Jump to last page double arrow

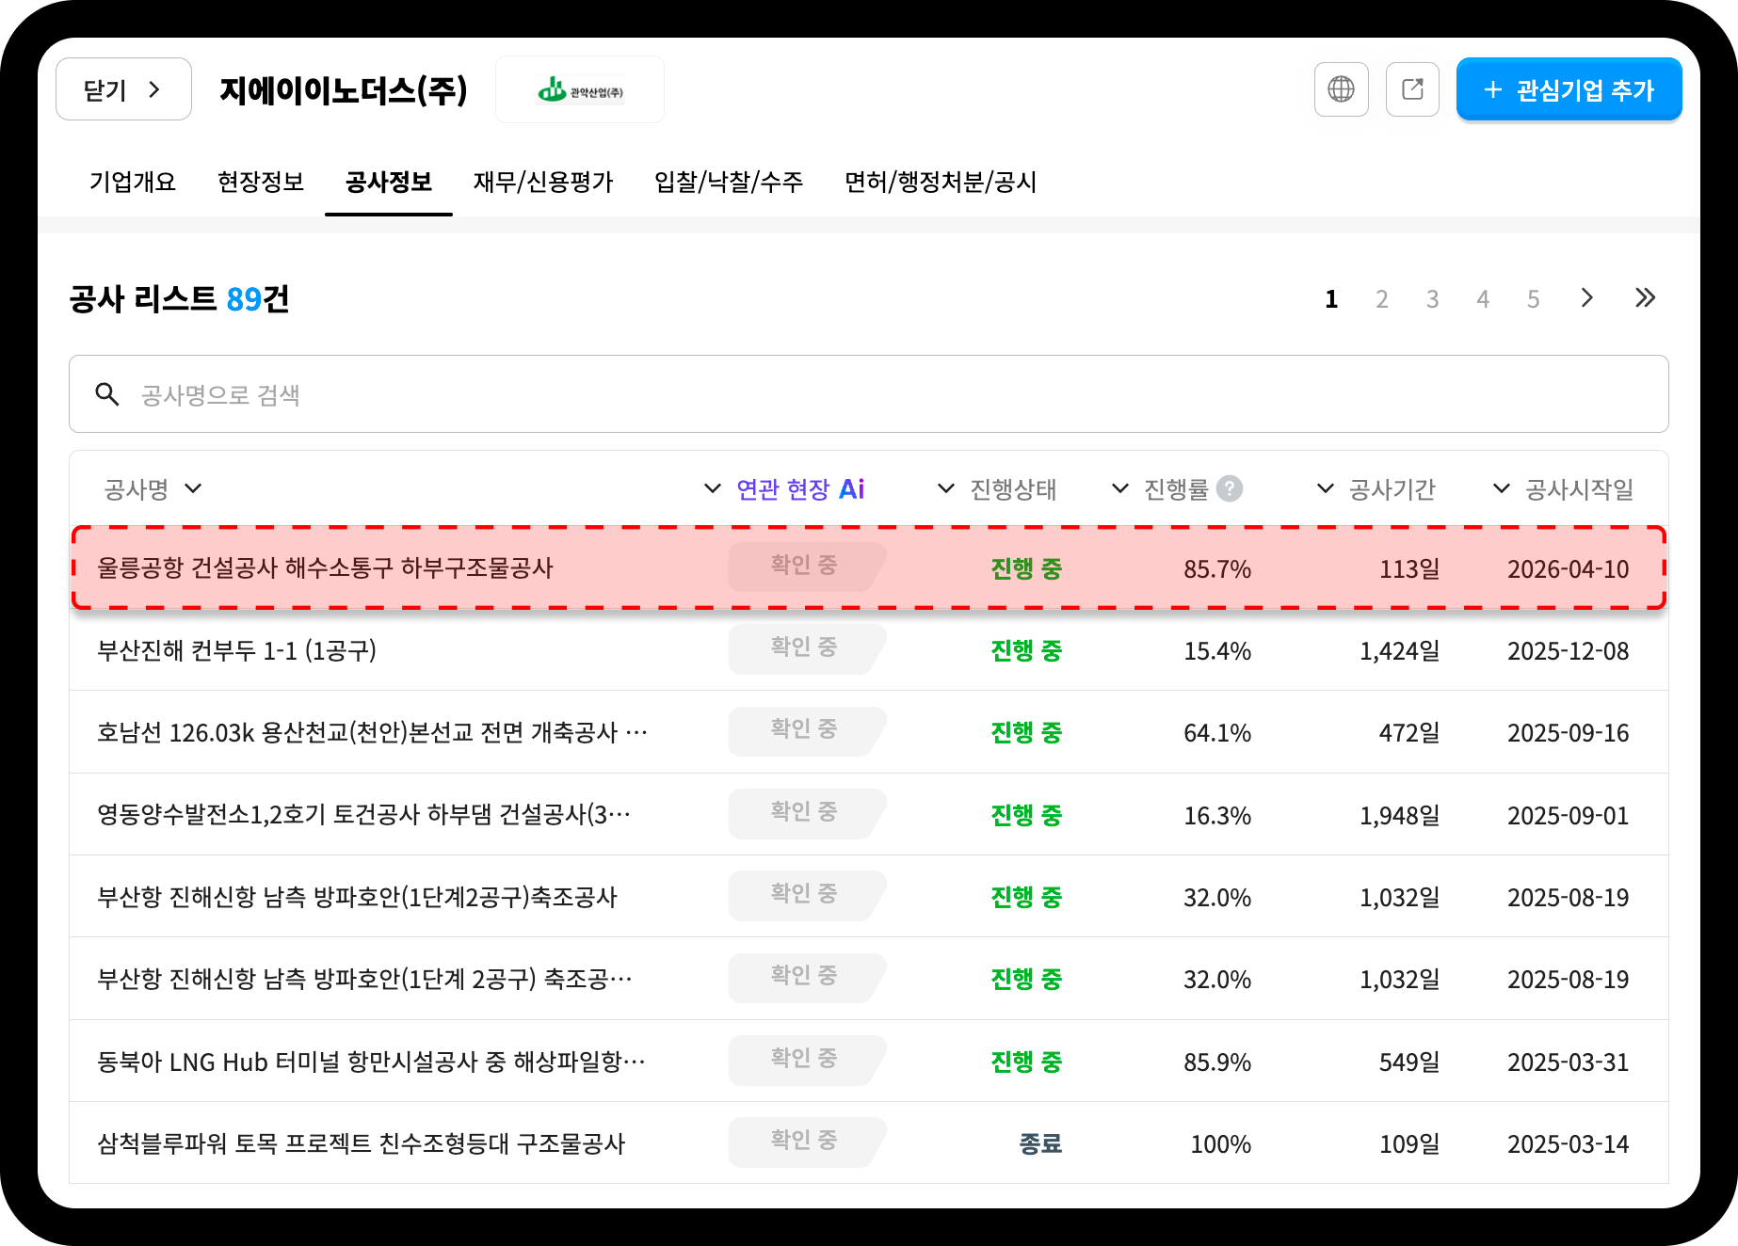1645,298
